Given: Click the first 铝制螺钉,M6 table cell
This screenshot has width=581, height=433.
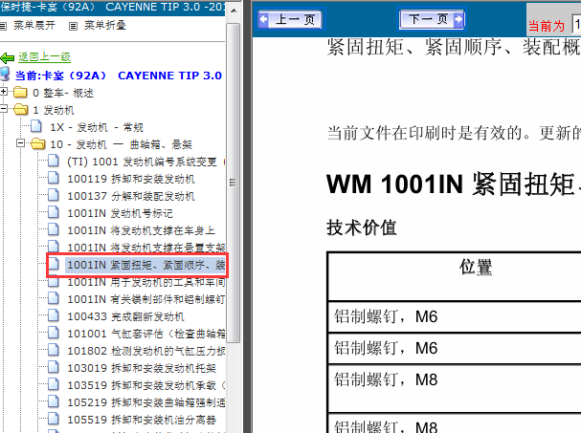Looking at the screenshot, I should 455,316.
